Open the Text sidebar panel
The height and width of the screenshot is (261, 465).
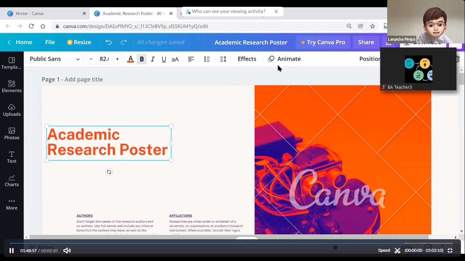pos(12,157)
